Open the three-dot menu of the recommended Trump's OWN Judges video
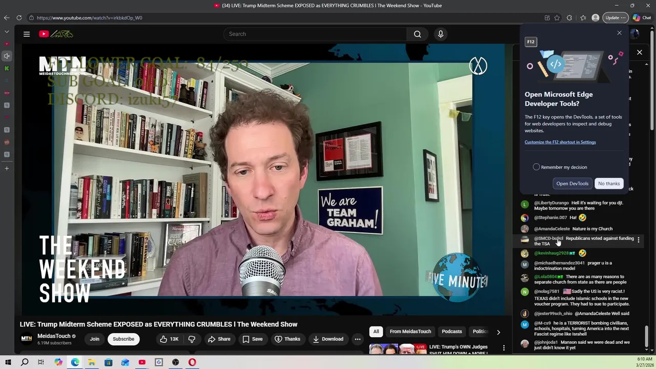Image resolution: width=656 pixels, height=369 pixels. click(x=504, y=348)
